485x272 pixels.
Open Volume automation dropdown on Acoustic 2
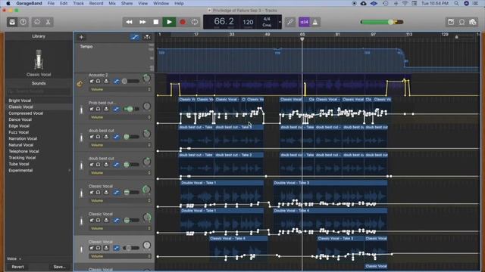[x=120, y=89]
